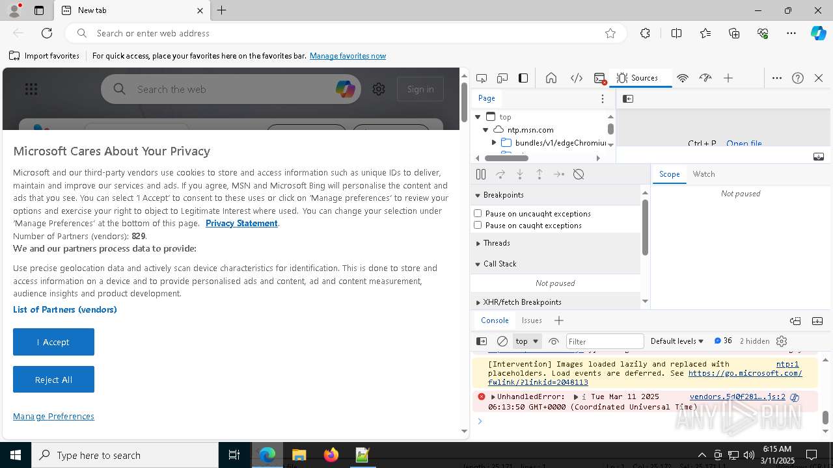833x468 pixels.
Task: Open the apps grid launcher on new tab
Action: pyautogui.click(x=31, y=89)
